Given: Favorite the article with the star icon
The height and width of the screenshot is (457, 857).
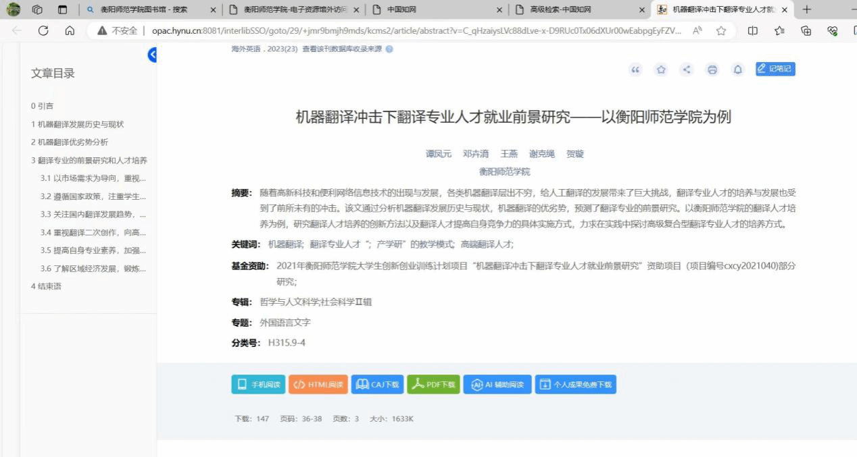Looking at the screenshot, I should [x=661, y=70].
